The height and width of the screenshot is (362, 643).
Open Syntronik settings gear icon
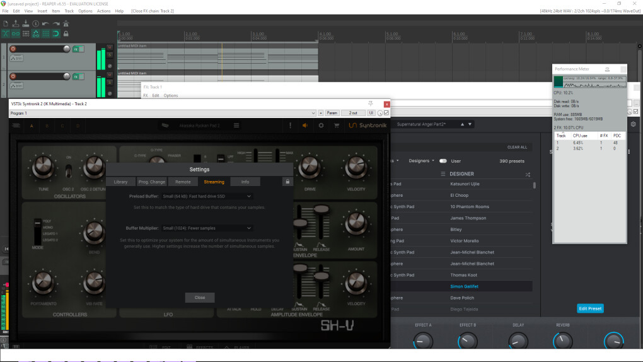(321, 126)
